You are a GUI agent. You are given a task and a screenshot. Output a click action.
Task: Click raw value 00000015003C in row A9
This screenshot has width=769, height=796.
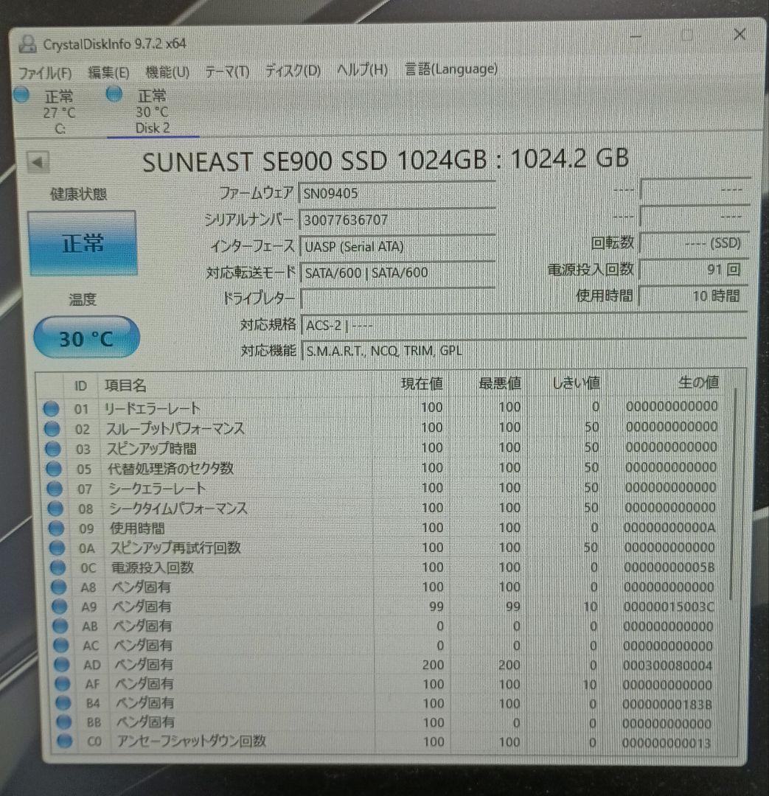click(669, 607)
